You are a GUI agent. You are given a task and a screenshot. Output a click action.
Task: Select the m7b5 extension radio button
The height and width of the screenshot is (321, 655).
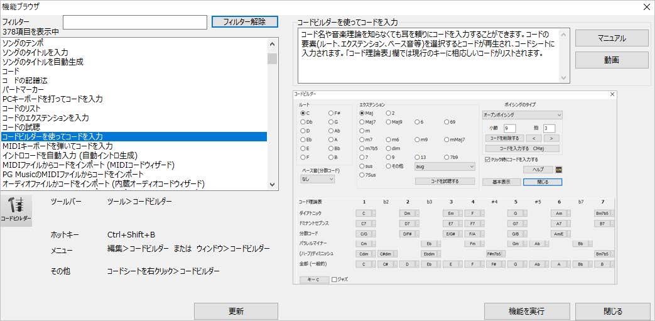(x=362, y=148)
